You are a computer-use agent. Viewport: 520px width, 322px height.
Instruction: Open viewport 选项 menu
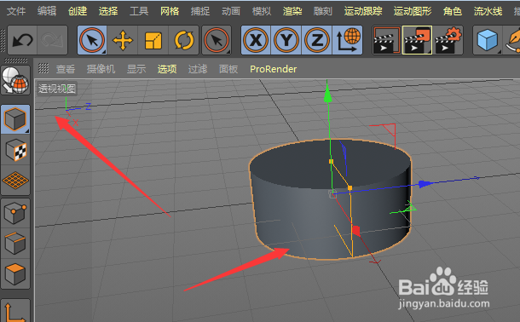pos(167,69)
